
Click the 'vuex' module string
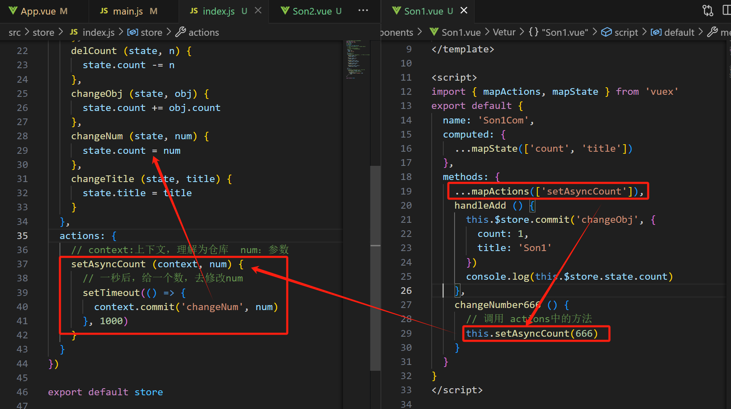pos(661,91)
